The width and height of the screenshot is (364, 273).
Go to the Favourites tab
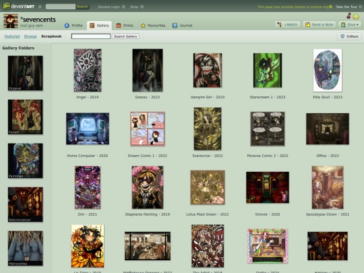(153, 26)
